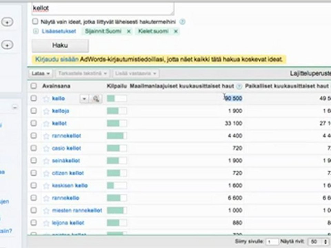Open help icon for Maailmanlaajuiset kuukausittaiset haut
331x248 pixels.
click(239, 86)
